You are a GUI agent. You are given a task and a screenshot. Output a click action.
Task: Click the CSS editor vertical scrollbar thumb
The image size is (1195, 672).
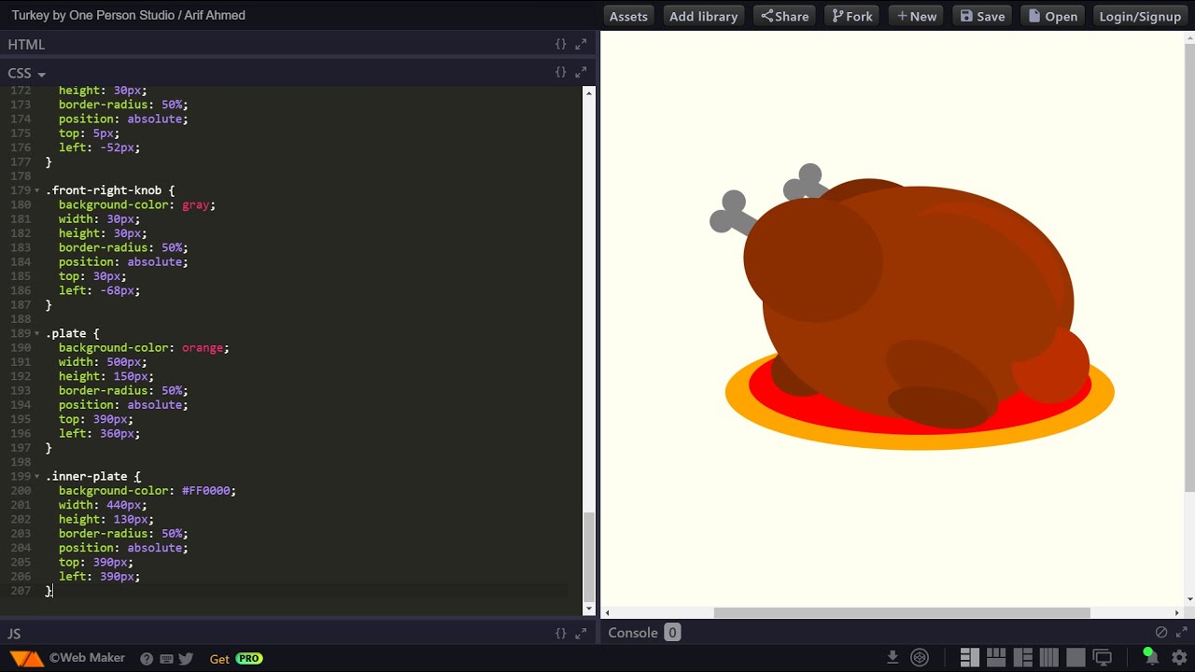(588, 557)
